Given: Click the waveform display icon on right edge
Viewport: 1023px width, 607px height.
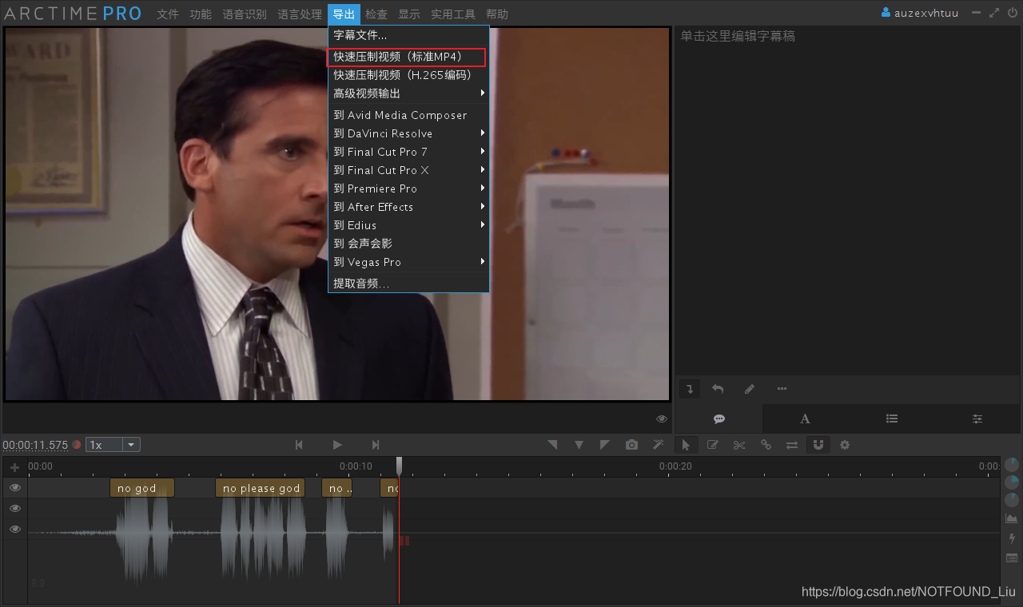Looking at the screenshot, I should tap(1012, 518).
